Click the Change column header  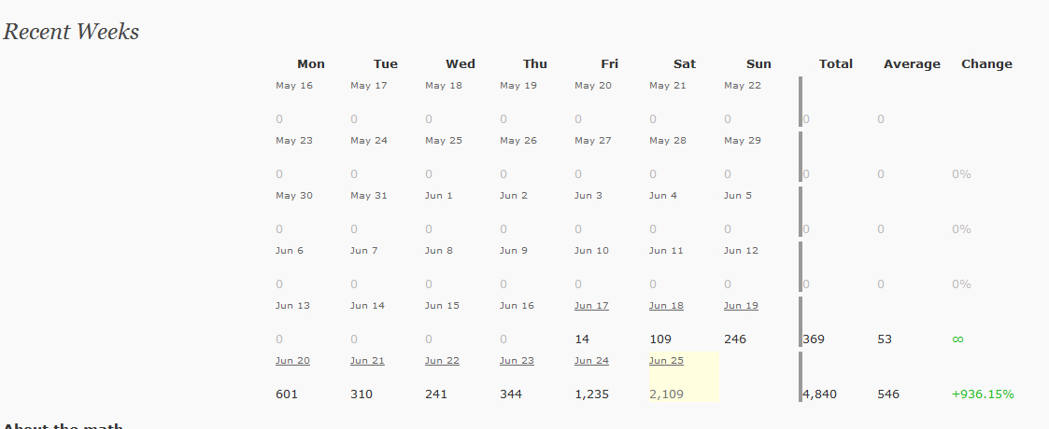pos(986,64)
